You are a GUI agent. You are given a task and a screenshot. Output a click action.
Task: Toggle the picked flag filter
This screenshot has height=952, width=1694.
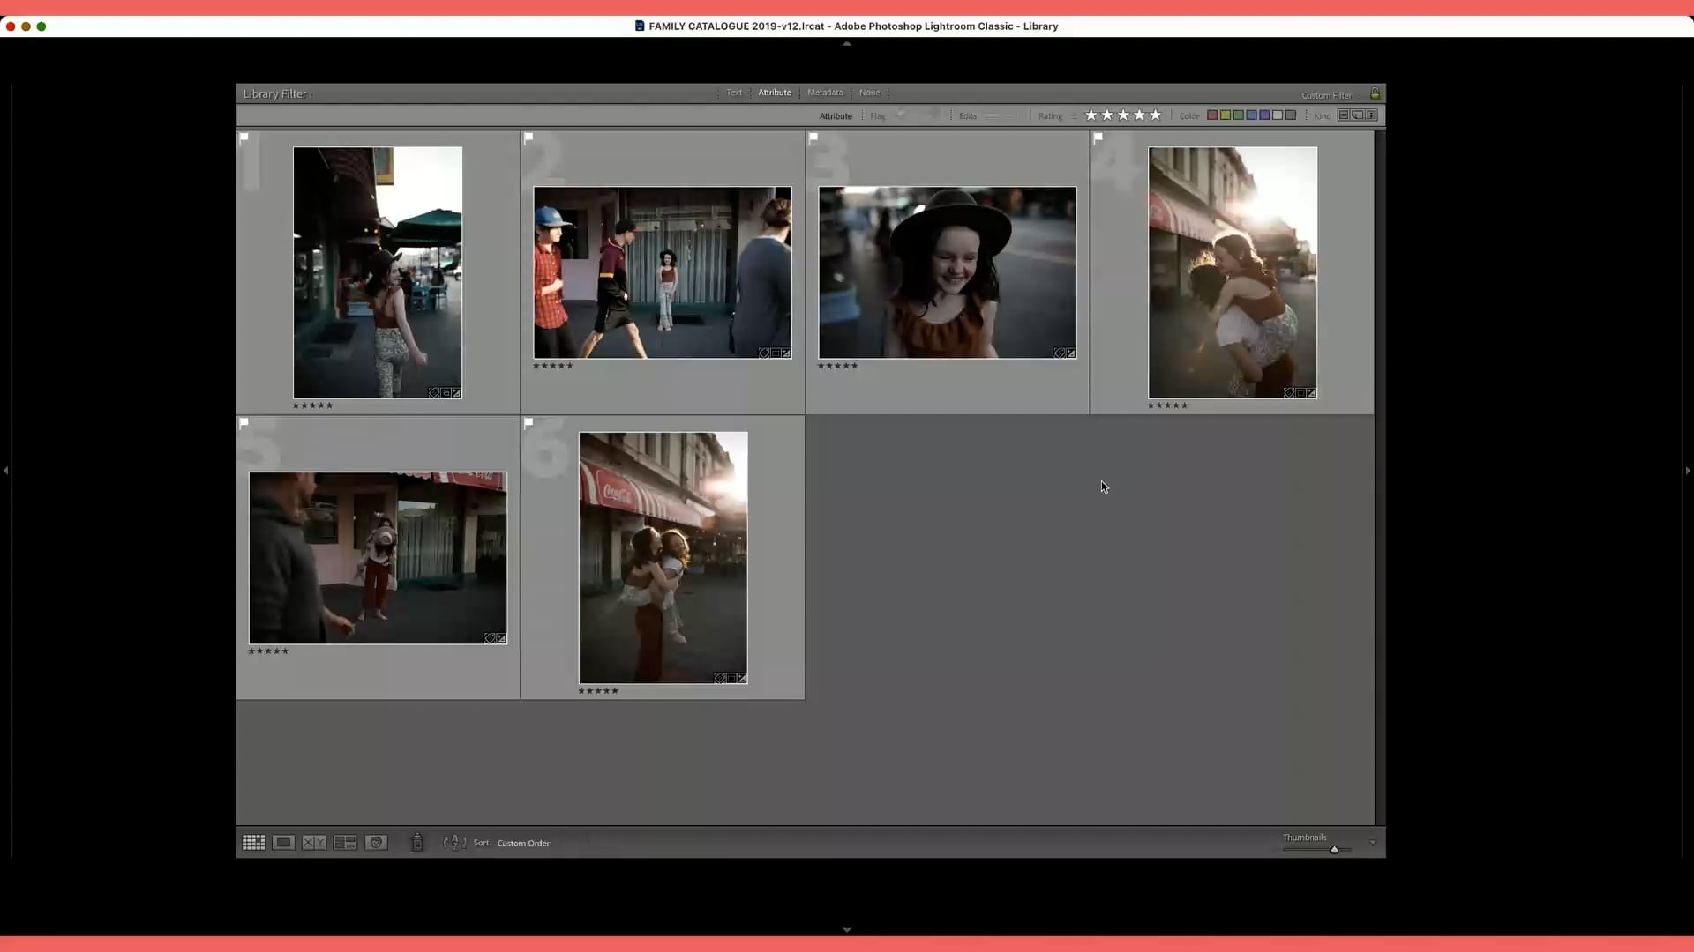click(x=900, y=115)
